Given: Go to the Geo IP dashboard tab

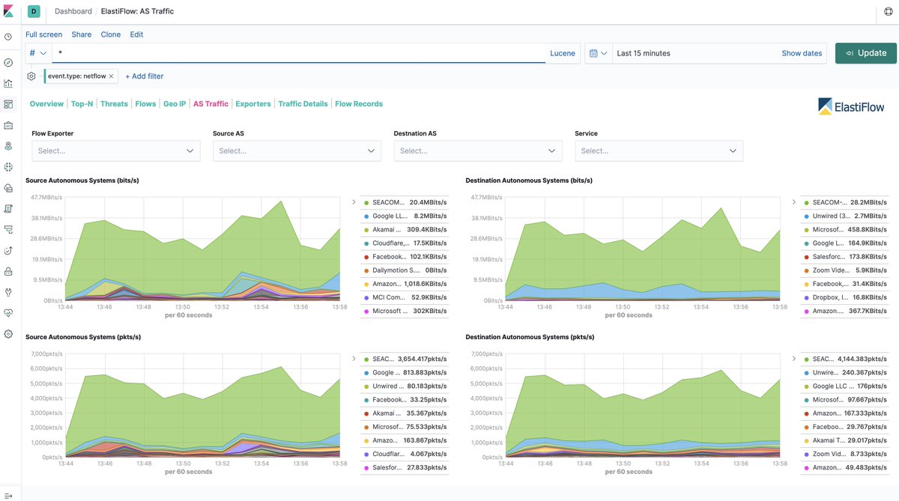Looking at the screenshot, I should 175,104.
